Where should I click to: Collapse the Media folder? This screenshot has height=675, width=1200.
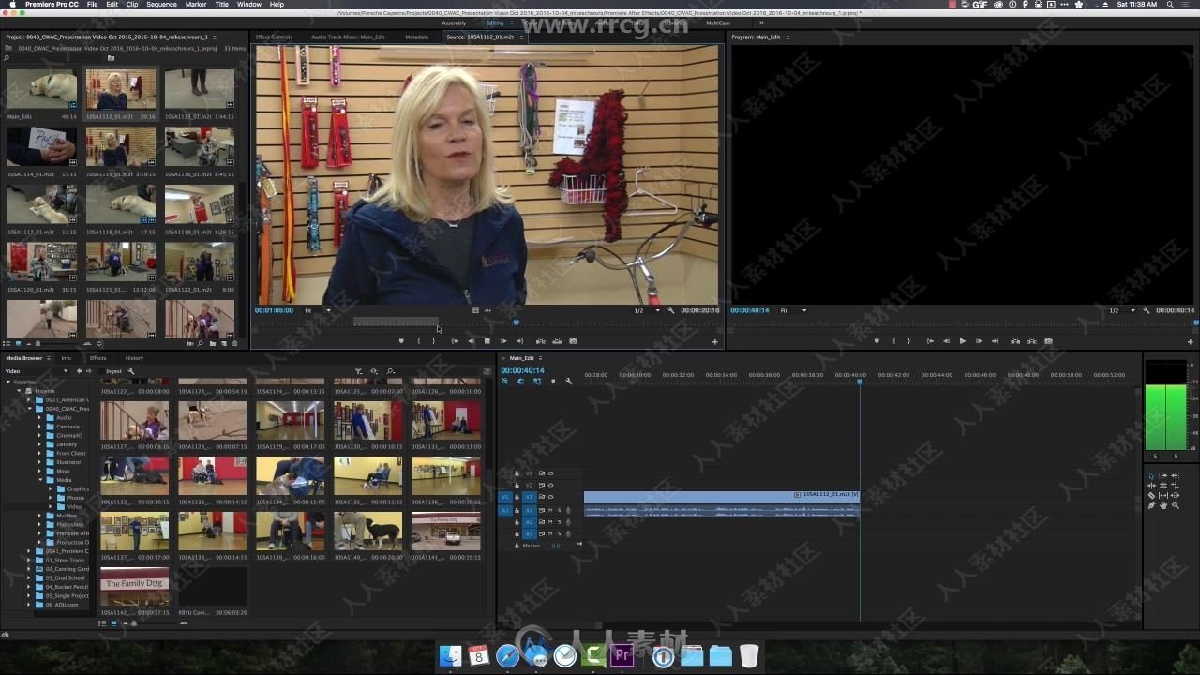pyautogui.click(x=40, y=480)
